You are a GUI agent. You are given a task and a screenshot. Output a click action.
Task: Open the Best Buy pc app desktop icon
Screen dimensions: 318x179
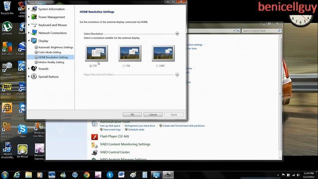click(x=6, y=89)
